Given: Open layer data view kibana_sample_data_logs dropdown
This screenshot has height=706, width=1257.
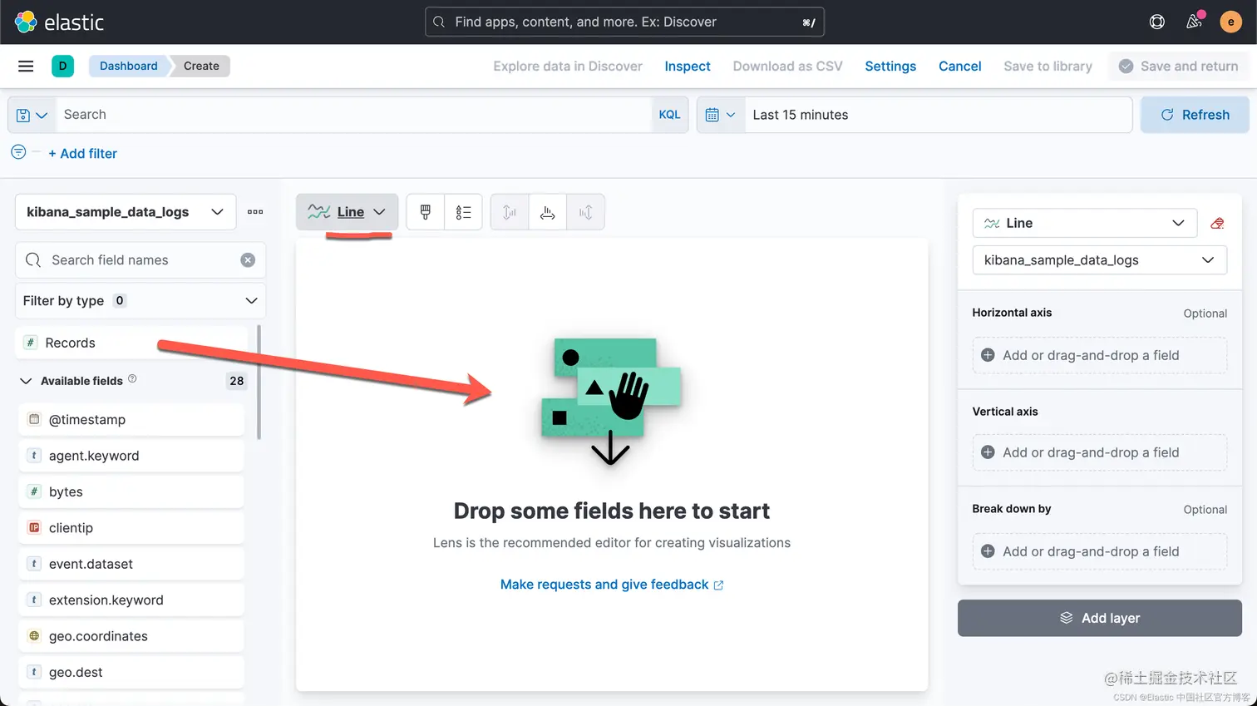Looking at the screenshot, I should tap(1099, 260).
